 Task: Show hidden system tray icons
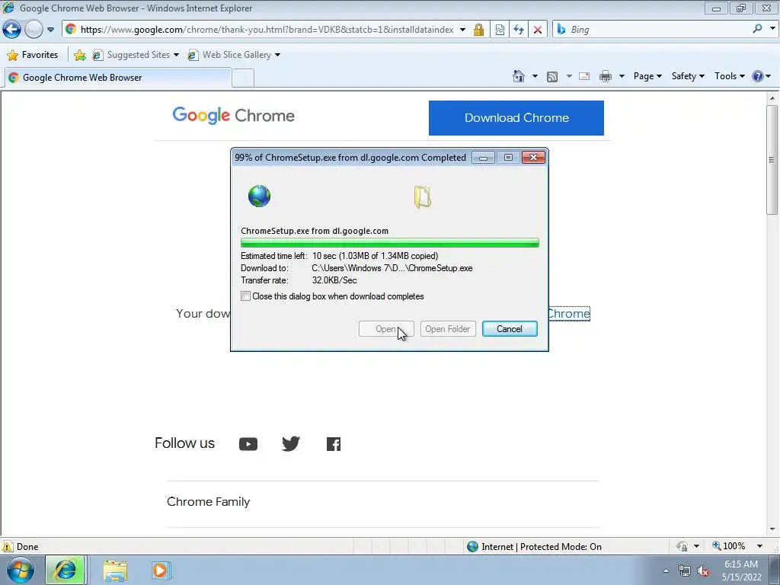click(666, 571)
